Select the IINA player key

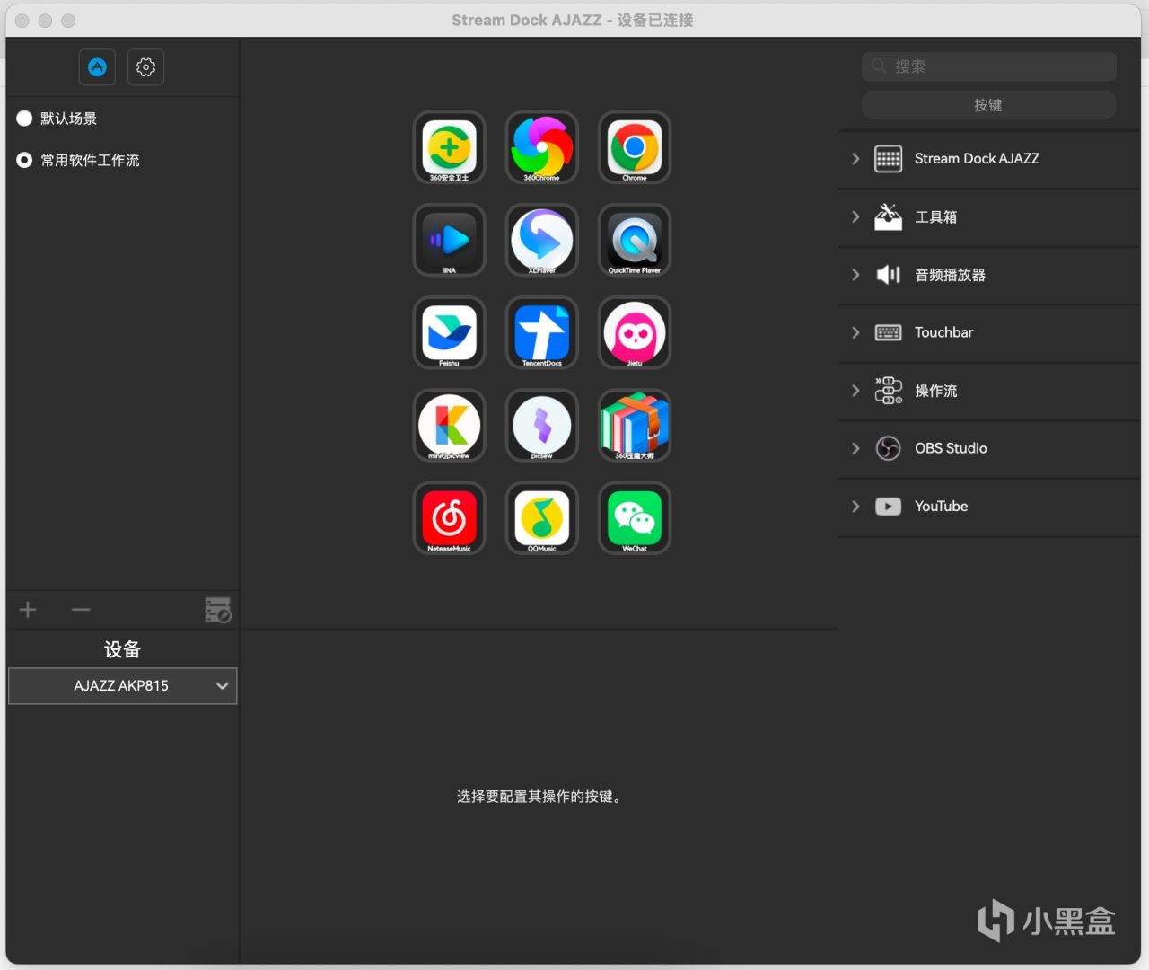449,240
